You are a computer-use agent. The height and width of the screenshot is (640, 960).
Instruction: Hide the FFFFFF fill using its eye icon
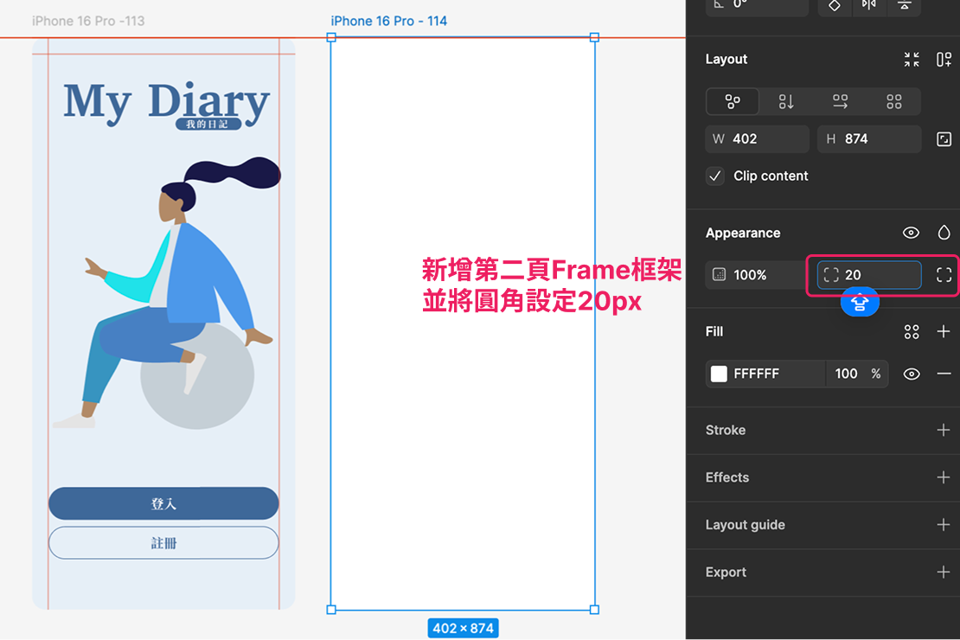click(912, 374)
